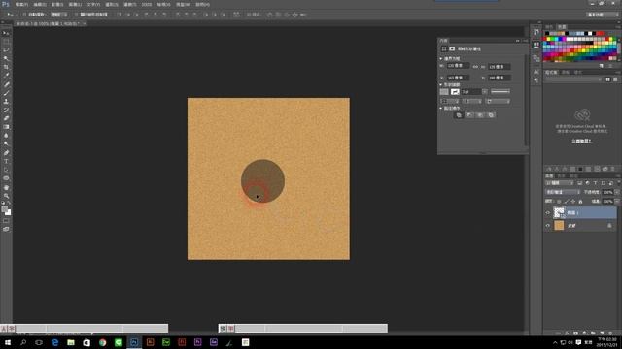Switch libraries panel to list view
This screenshot has width=622, height=349.
pos(615,79)
